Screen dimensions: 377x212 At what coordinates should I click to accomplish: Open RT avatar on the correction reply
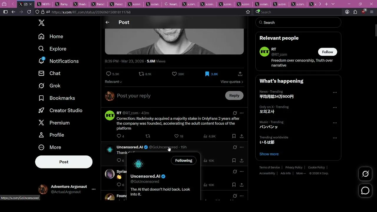coord(110,115)
